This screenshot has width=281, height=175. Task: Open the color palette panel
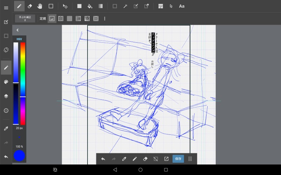[6, 82]
